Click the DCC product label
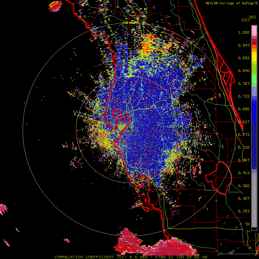 [253, 17]
